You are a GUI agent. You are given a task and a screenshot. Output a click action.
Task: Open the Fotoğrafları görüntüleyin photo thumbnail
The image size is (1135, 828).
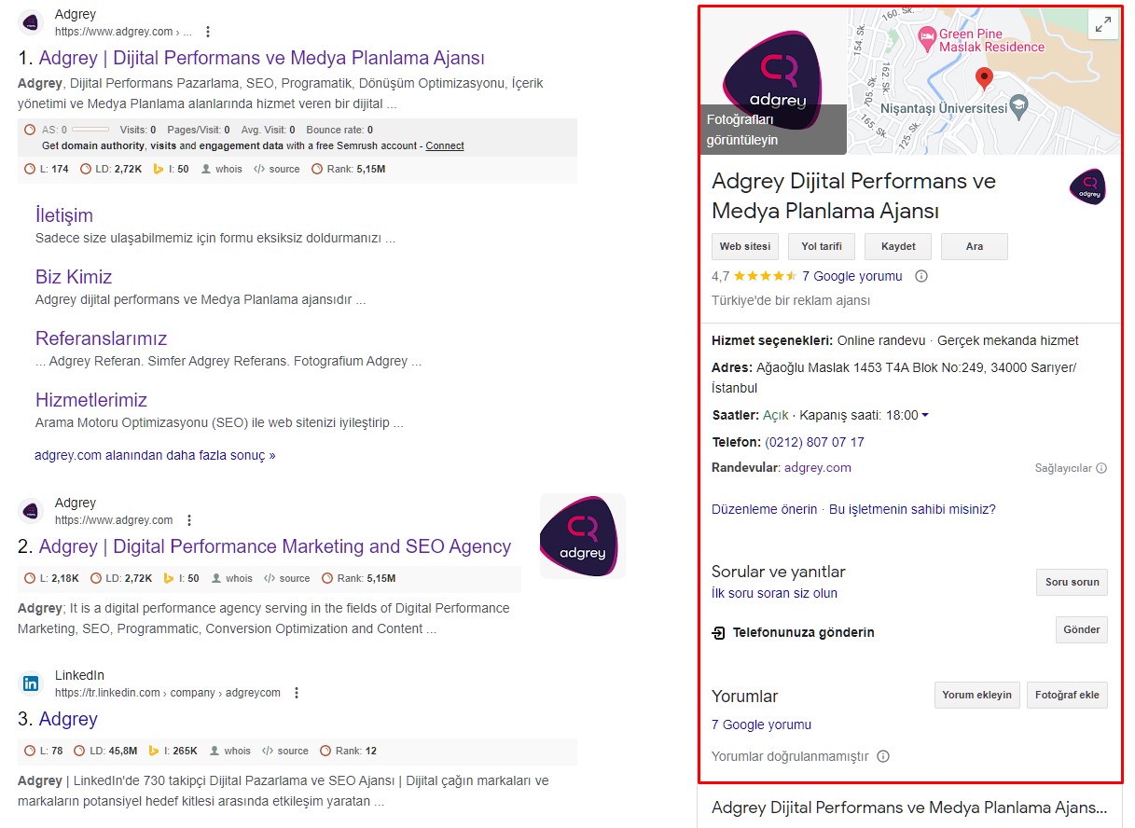click(x=774, y=82)
